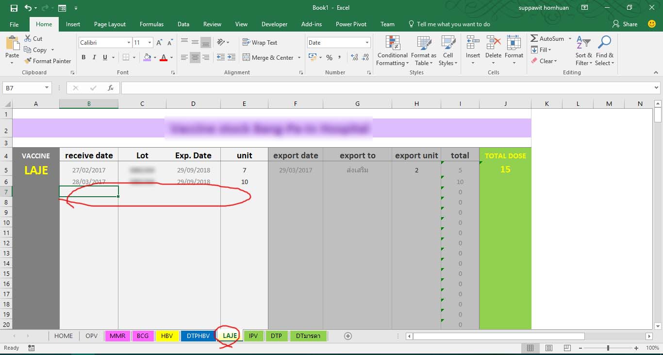663x355 pixels.
Task: Increase indent of cell contents
Action: (232, 57)
